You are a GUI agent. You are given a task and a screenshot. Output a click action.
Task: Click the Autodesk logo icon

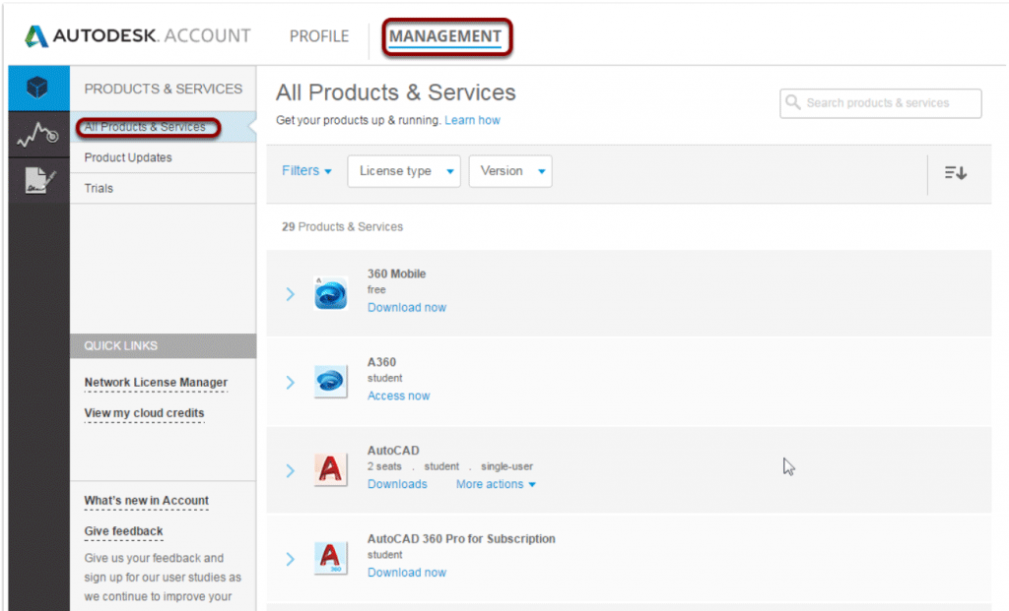pyautogui.click(x=37, y=37)
